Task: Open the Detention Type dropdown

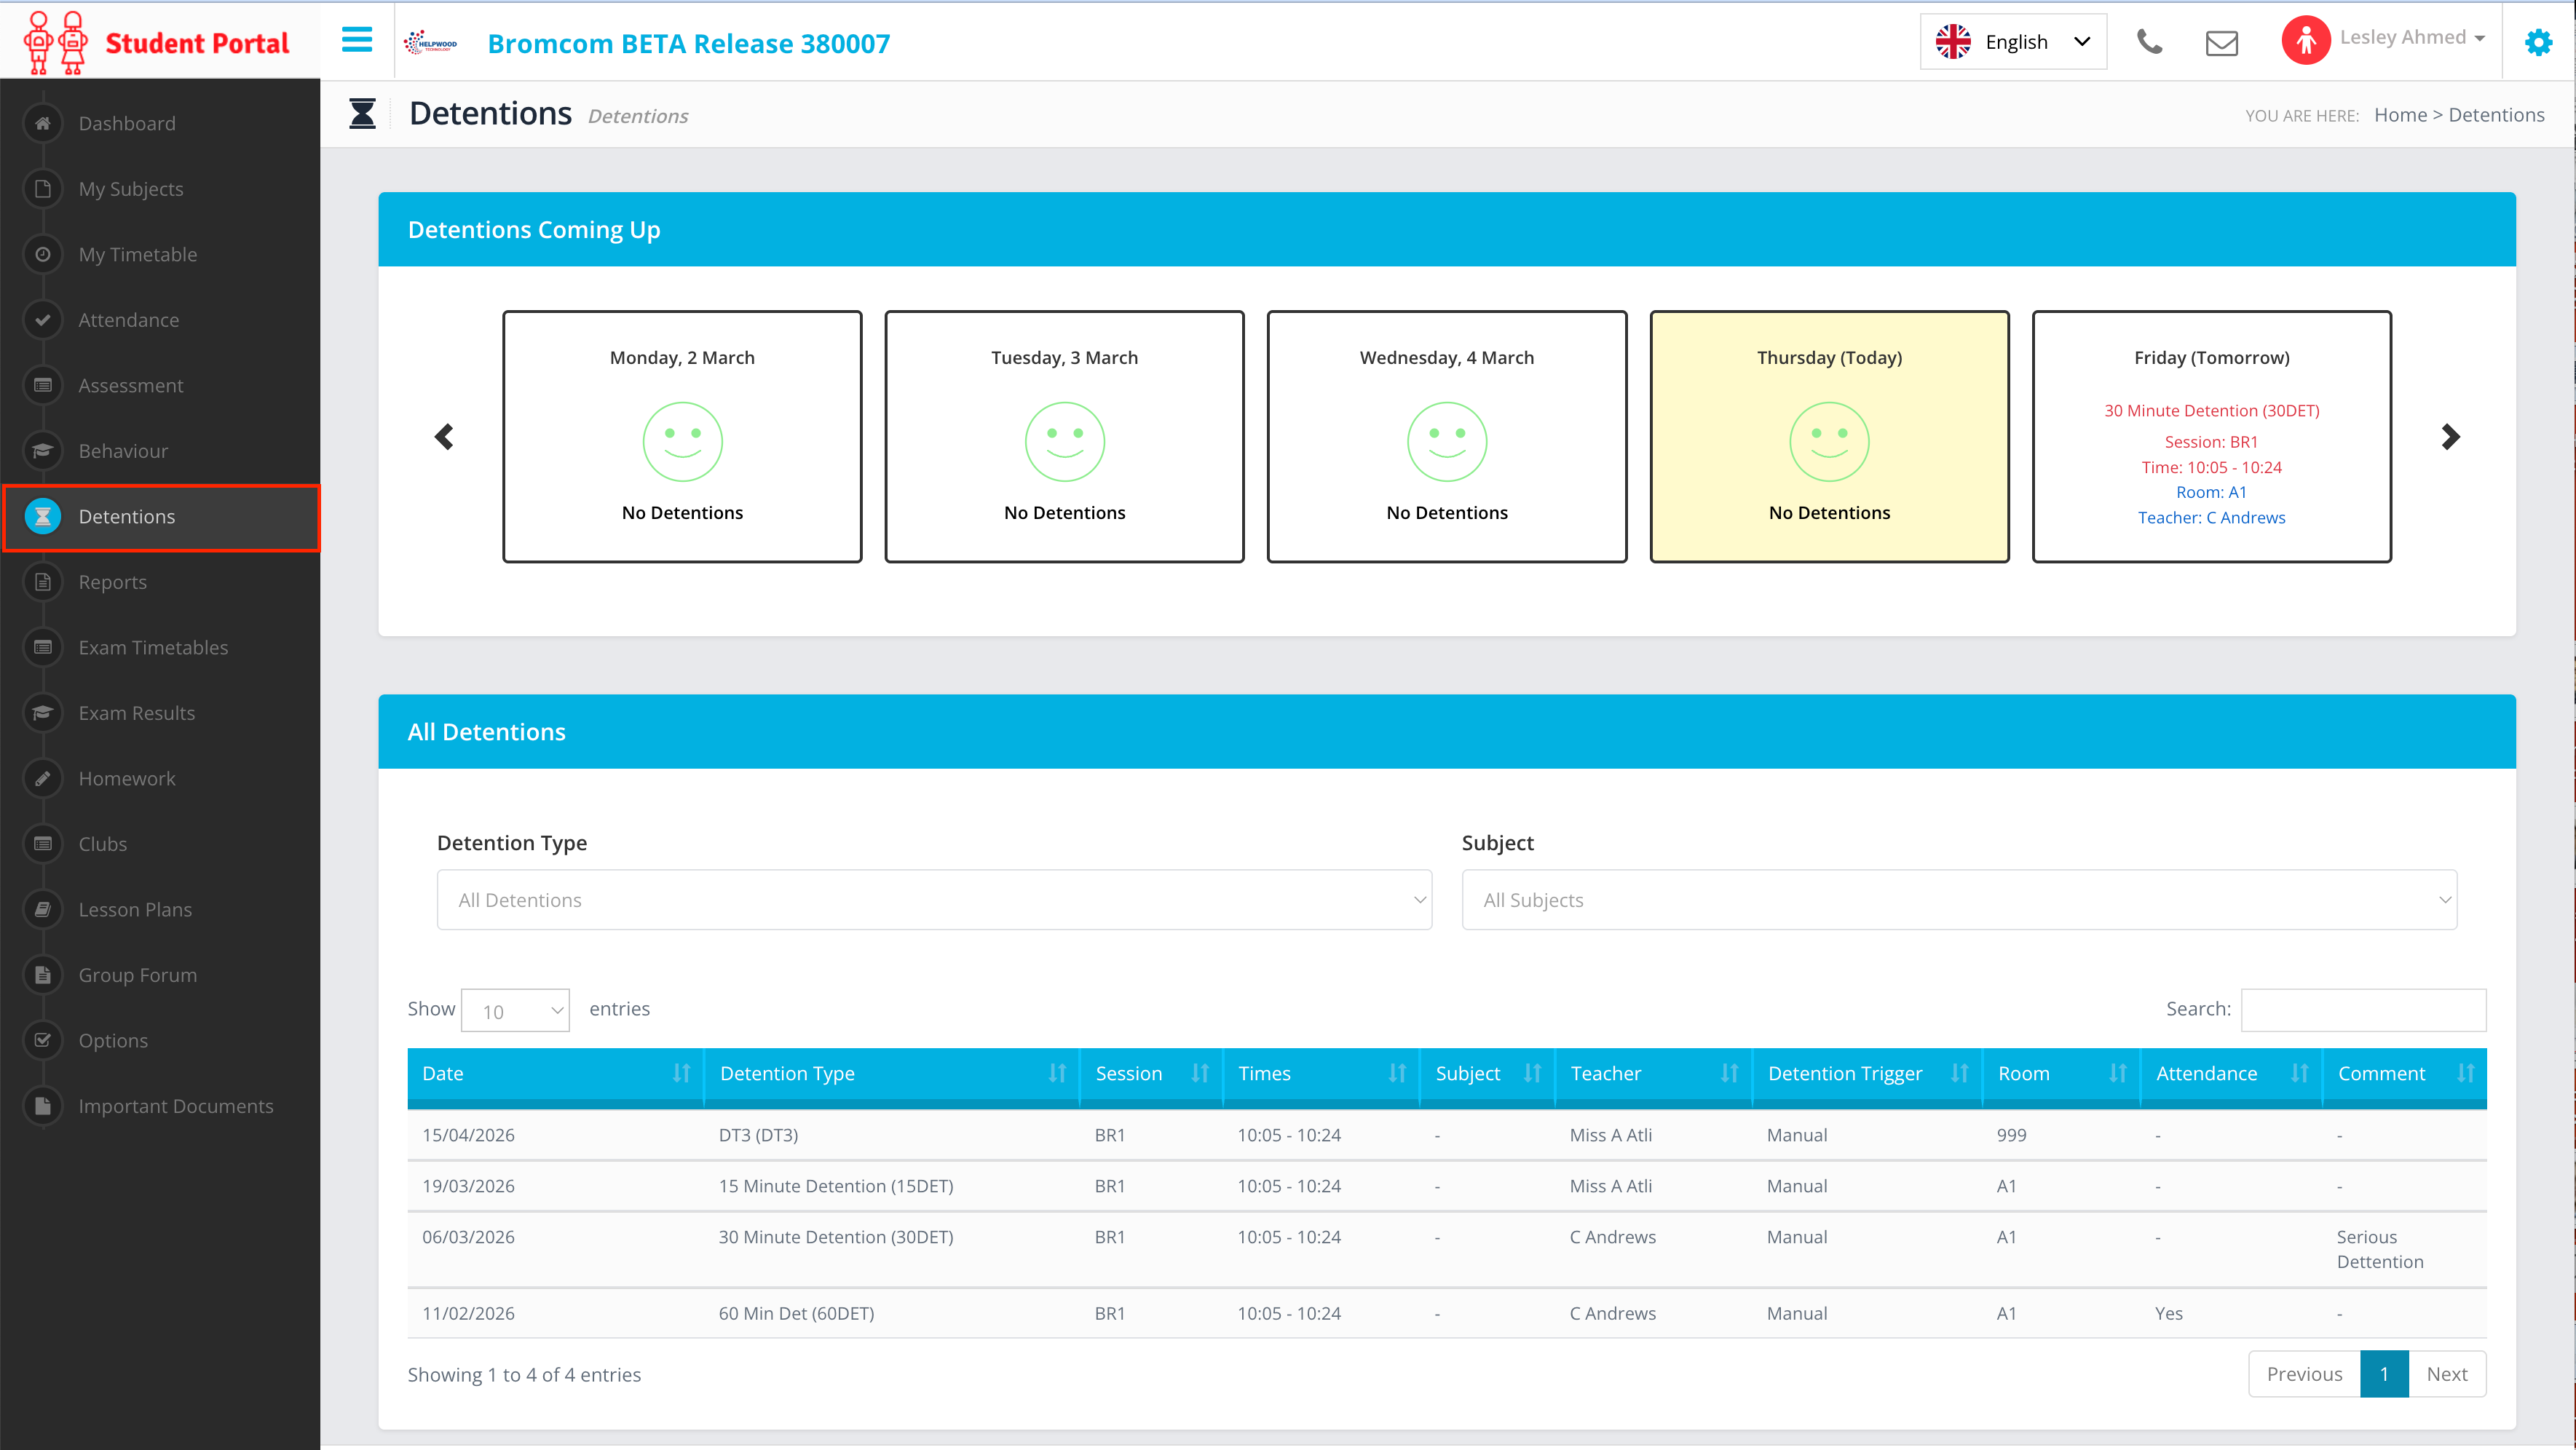Action: 933,900
